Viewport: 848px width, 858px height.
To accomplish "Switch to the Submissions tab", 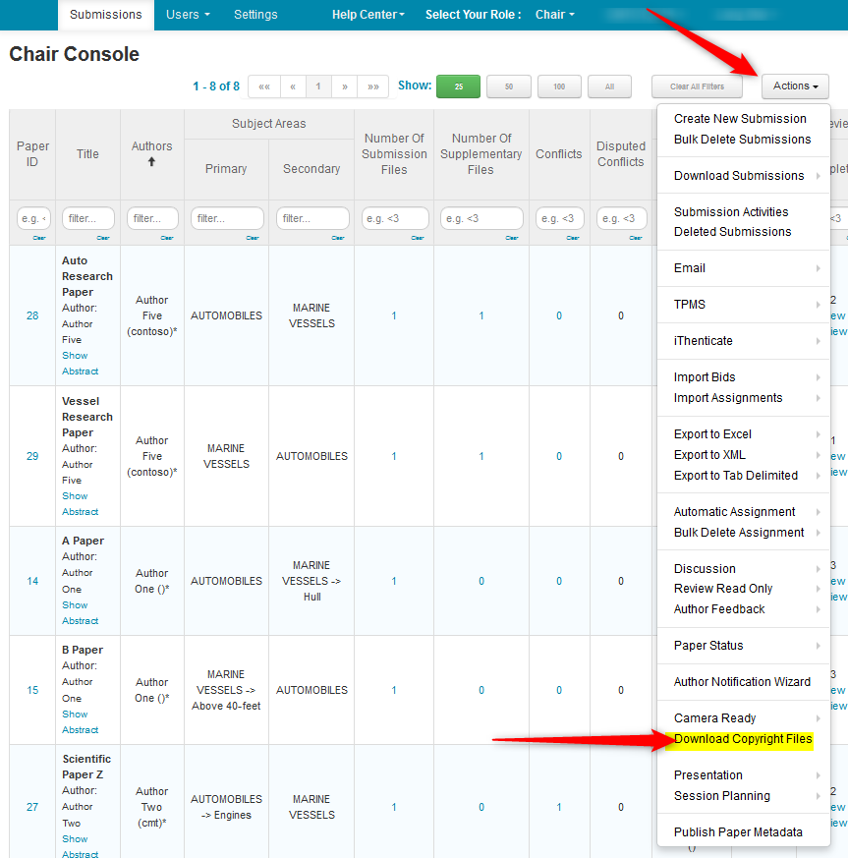I will click(105, 15).
